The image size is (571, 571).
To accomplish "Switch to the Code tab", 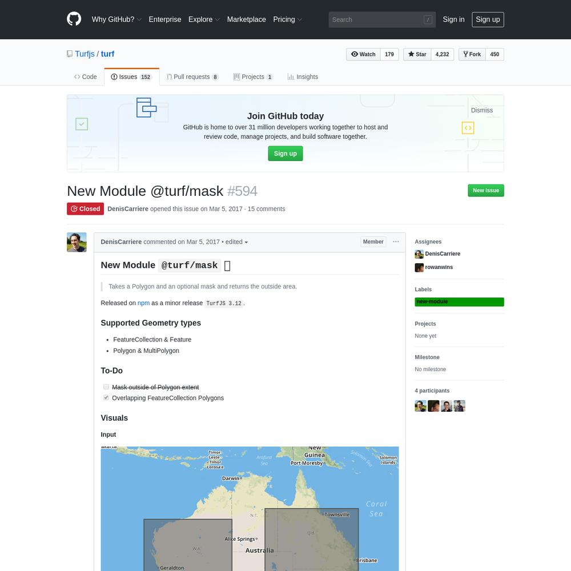I will click(86, 77).
